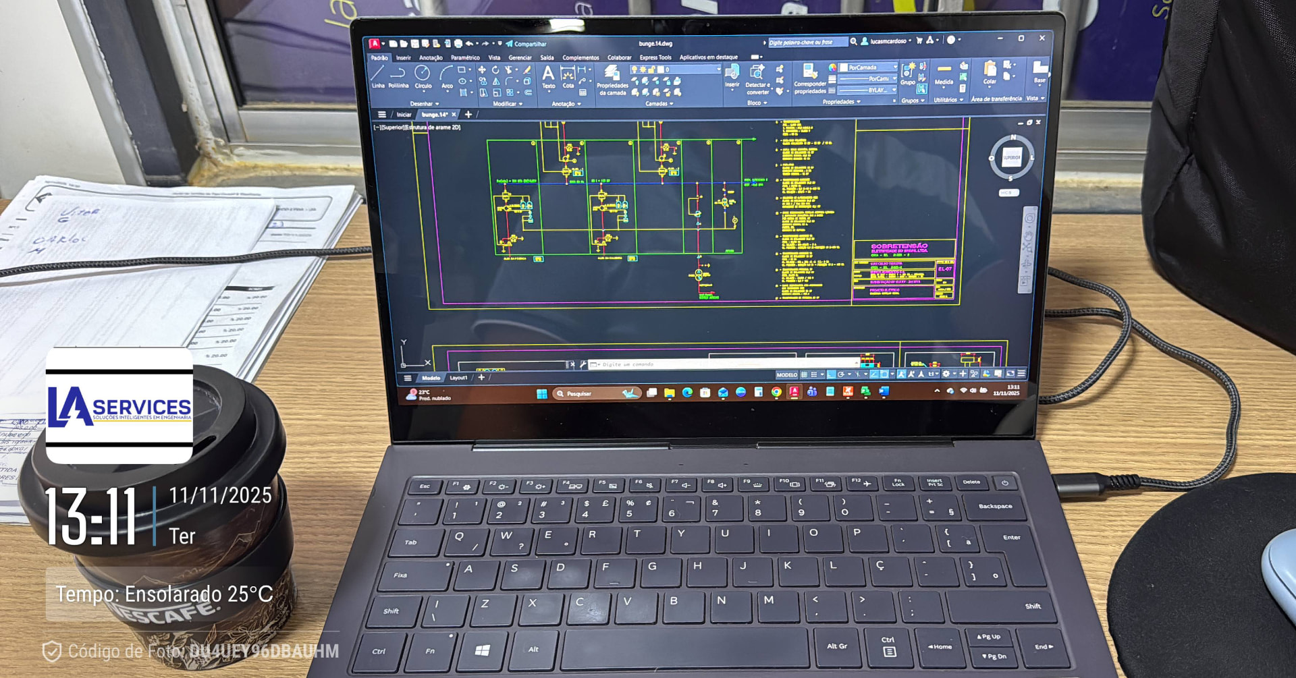Click Detectar e converter tool

tap(757, 80)
